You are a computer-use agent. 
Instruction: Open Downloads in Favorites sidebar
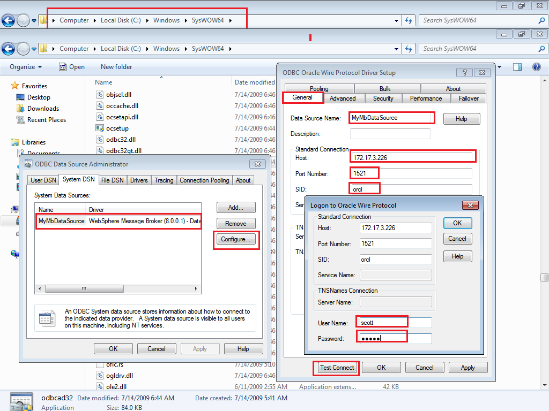(x=43, y=108)
